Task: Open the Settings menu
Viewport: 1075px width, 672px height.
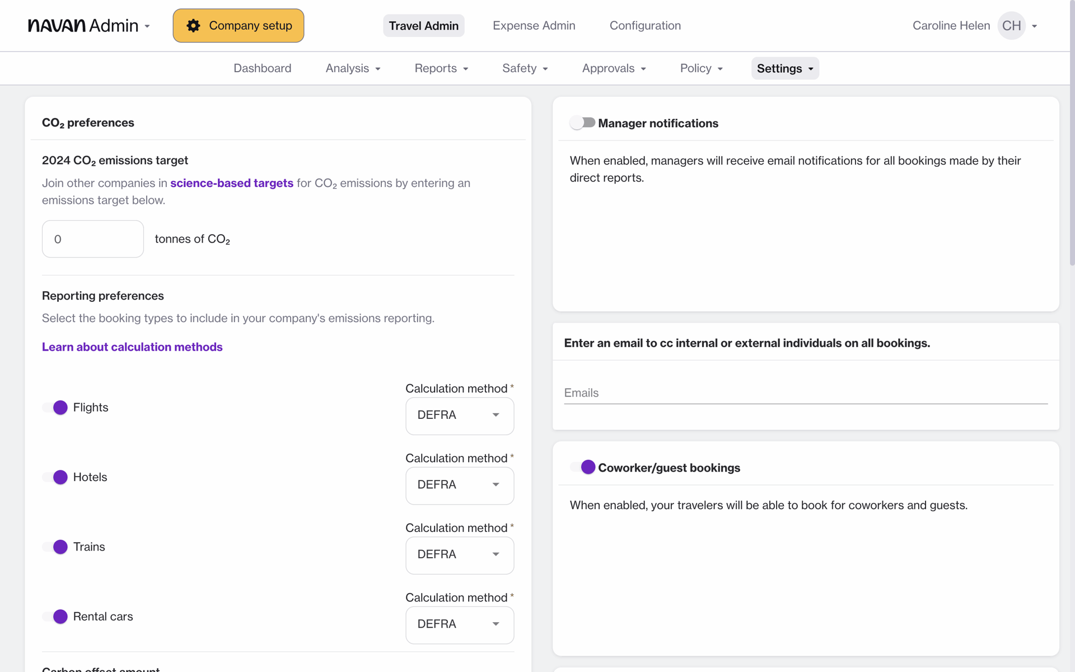Action: (x=785, y=68)
